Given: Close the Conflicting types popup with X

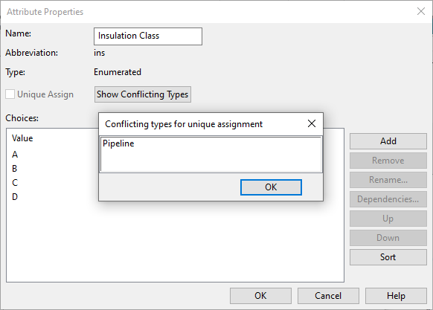Looking at the screenshot, I should [312, 123].
